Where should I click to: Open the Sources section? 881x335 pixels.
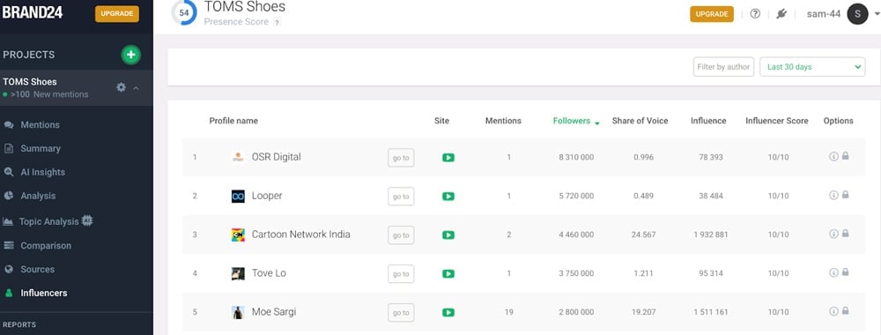pos(38,269)
